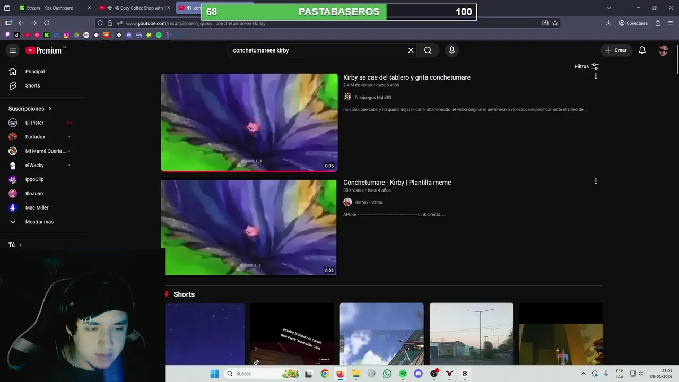This screenshot has height=382, width=679.
Task: Open File Explorer from the taskbar
Action: coord(356,374)
